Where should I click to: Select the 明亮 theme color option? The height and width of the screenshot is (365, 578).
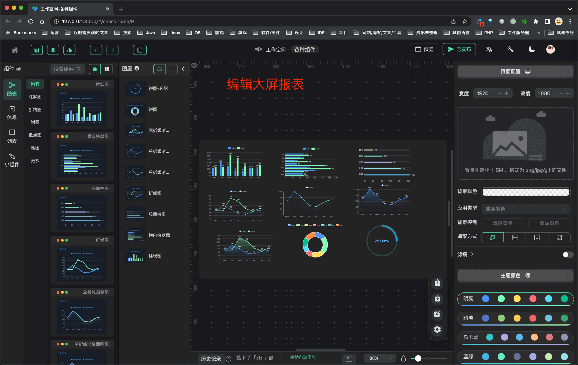tap(515, 299)
